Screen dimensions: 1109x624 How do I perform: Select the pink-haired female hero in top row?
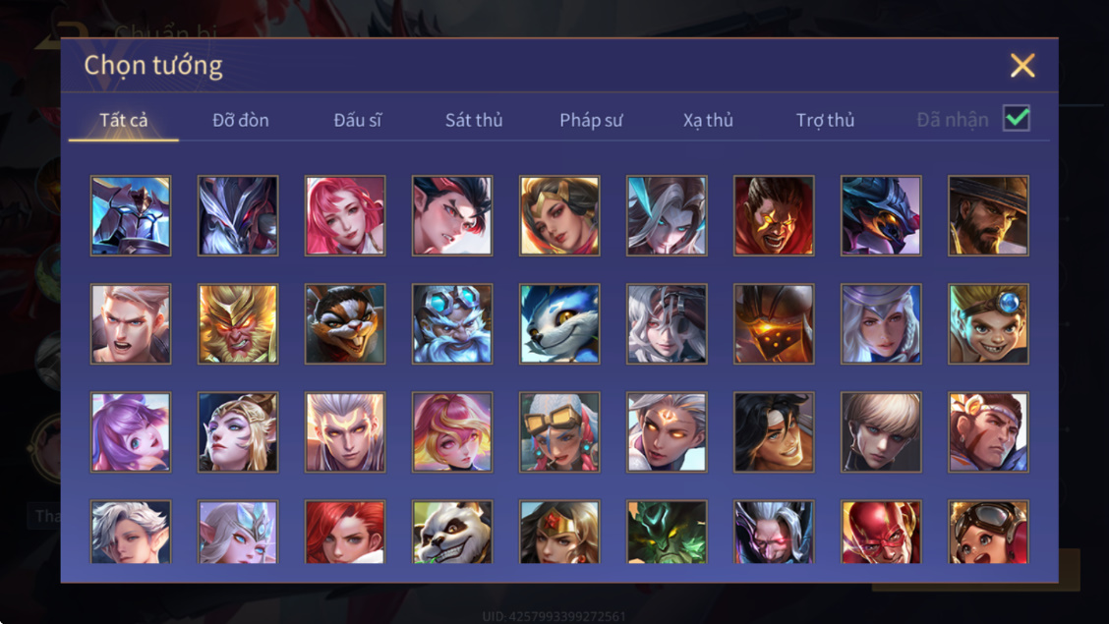(345, 215)
